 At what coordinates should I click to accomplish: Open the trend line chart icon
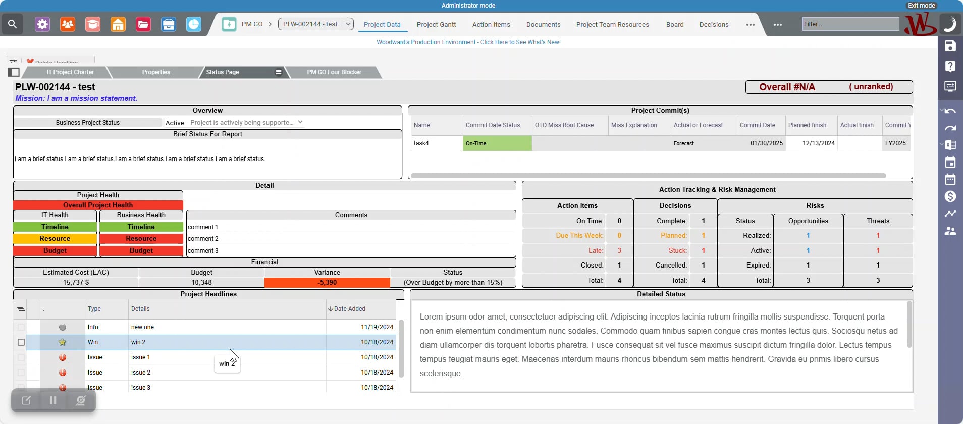[950, 214]
